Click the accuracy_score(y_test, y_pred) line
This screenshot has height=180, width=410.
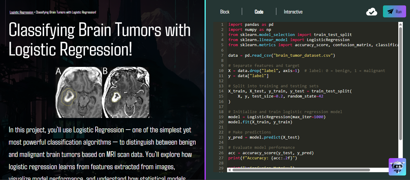(271, 153)
